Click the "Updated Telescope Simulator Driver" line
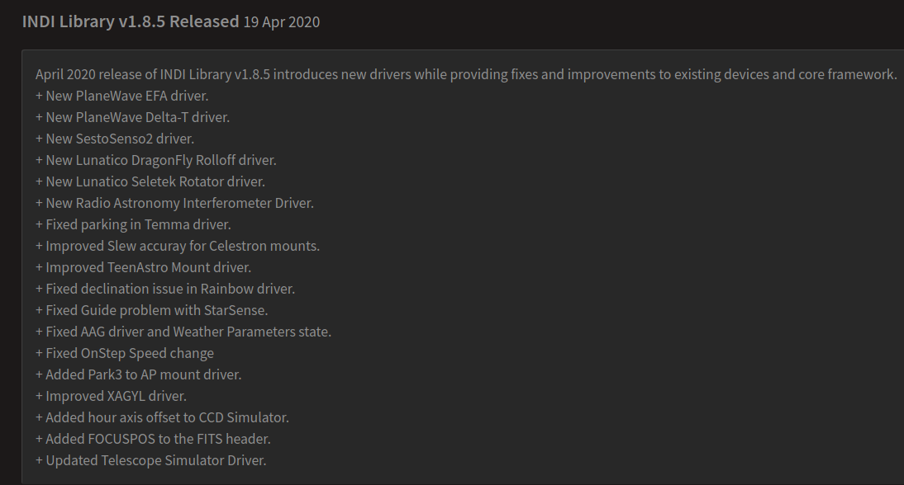 pos(150,460)
